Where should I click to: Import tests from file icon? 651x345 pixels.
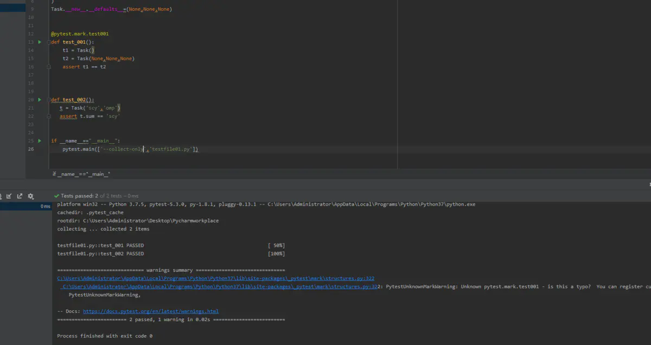(9, 196)
